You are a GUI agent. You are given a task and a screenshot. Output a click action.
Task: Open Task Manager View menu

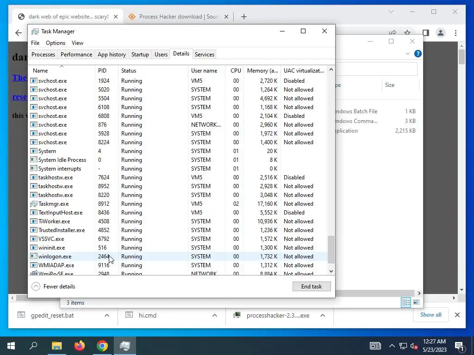coord(77,43)
